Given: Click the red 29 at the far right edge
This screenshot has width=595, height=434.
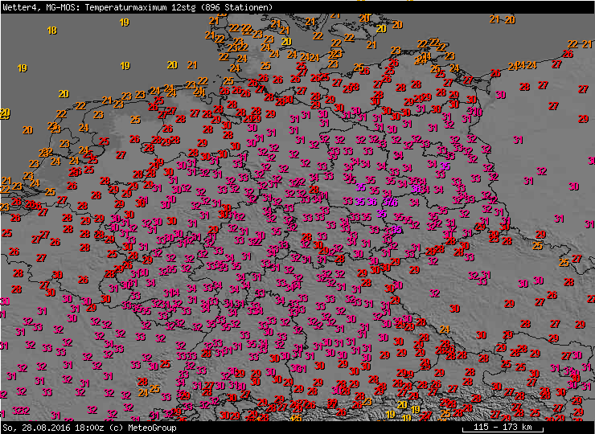Looking at the screenshot, I should pyautogui.click(x=582, y=119).
